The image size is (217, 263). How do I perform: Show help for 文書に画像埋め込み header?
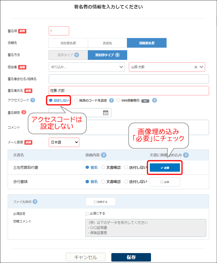pos(186,155)
